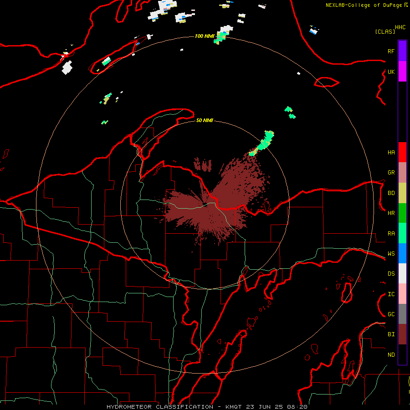Click the DS white legend swatch
Viewport: 410px width, 410px height.
[402, 273]
